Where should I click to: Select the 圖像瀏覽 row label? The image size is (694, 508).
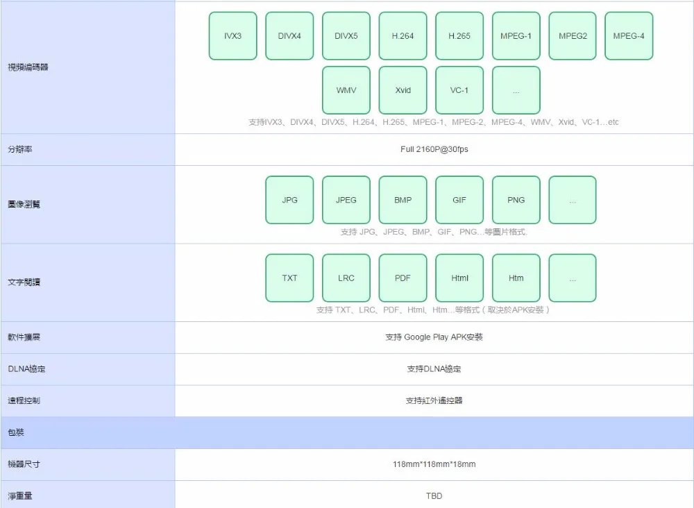[24, 205]
